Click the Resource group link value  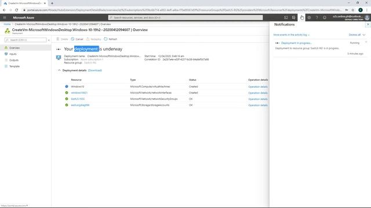(x=90, y=63)
